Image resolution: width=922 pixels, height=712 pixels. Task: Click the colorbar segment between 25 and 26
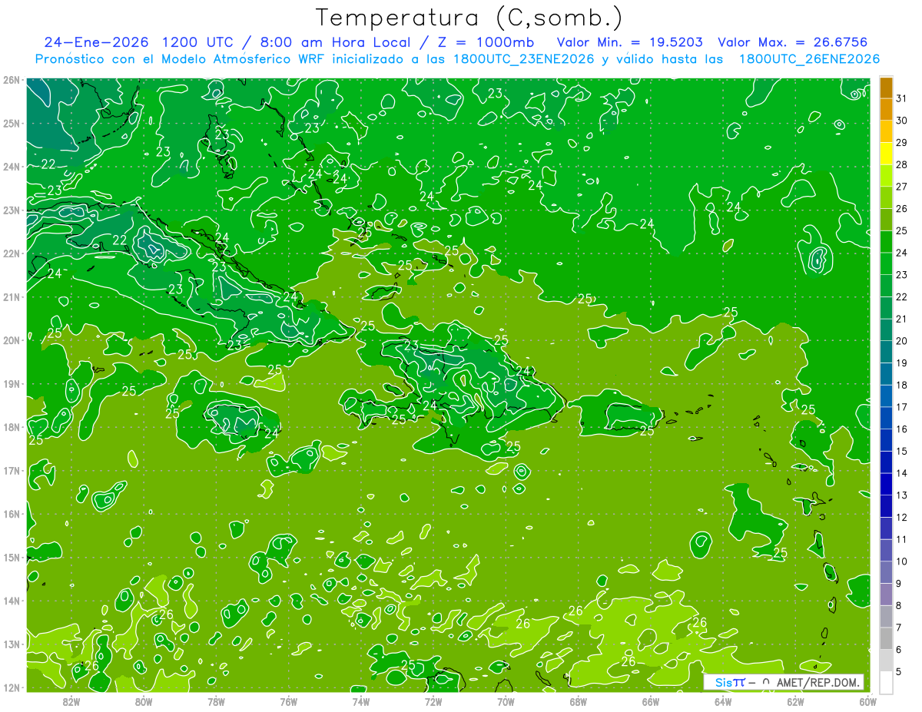pos(886,220)
